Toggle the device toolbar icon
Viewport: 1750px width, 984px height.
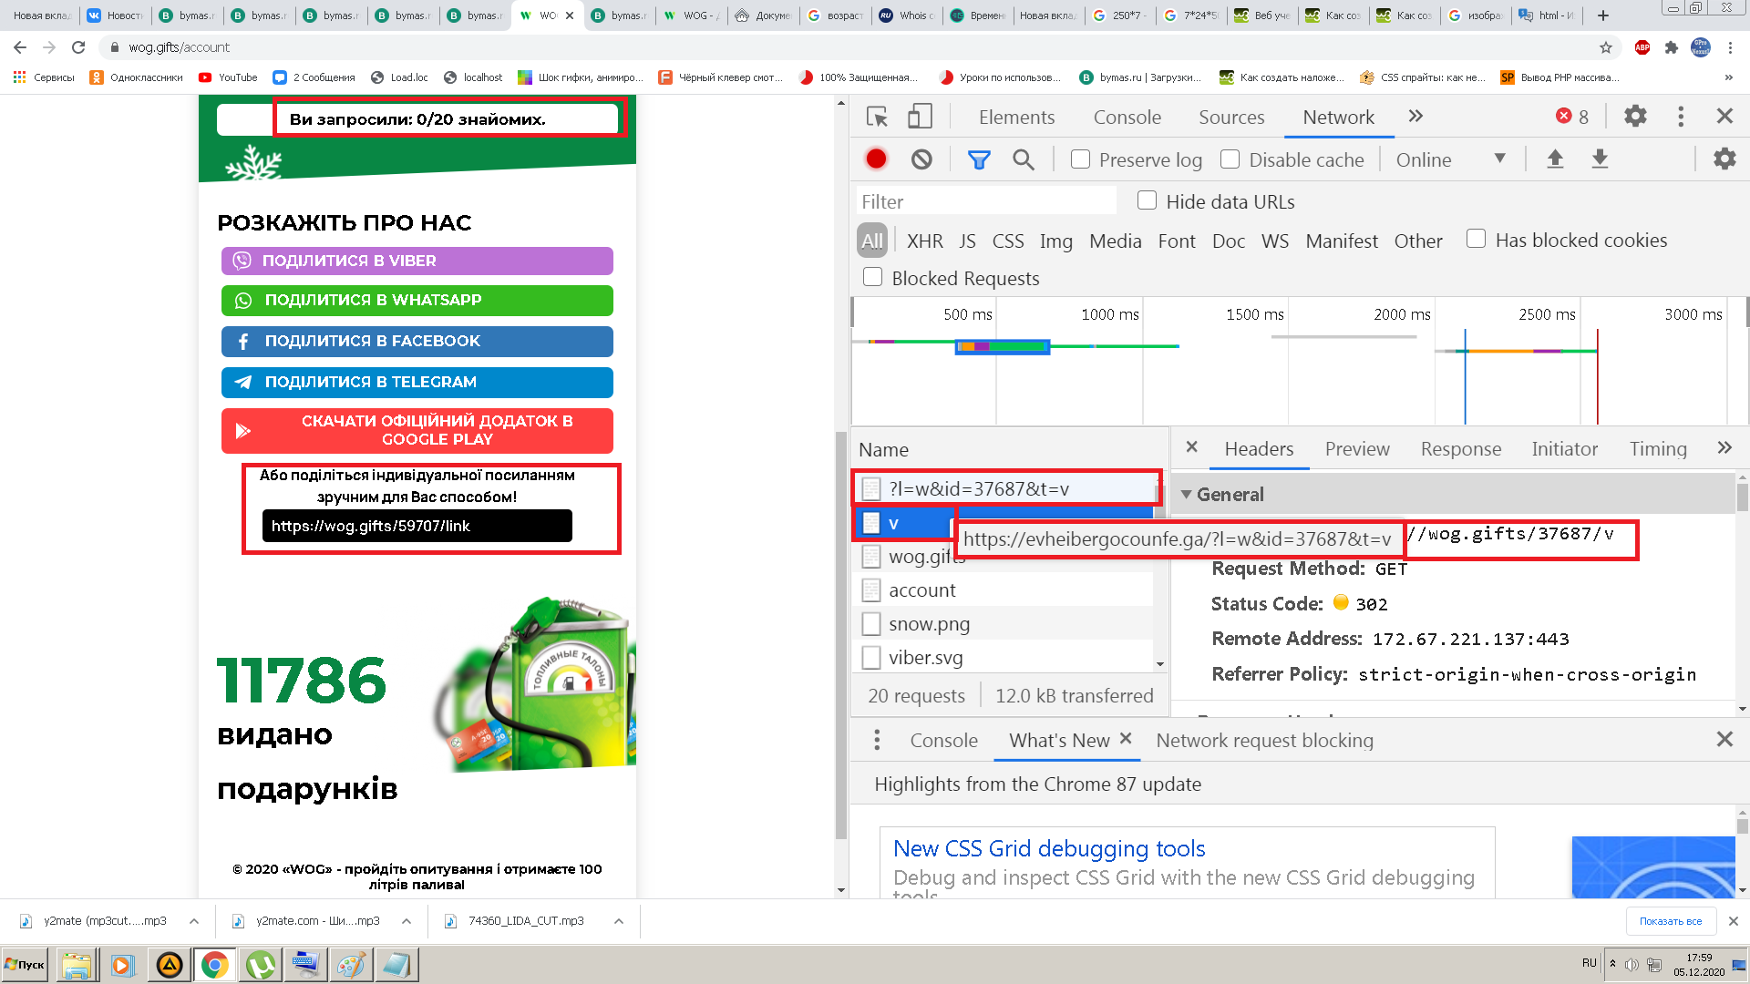(920, 117)
